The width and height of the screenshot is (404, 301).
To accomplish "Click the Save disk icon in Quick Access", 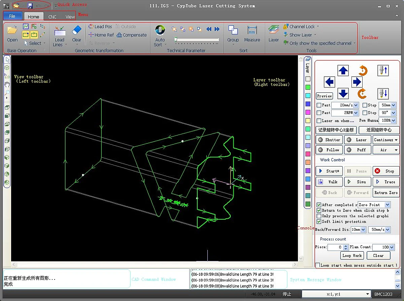I will click(30, 6).
